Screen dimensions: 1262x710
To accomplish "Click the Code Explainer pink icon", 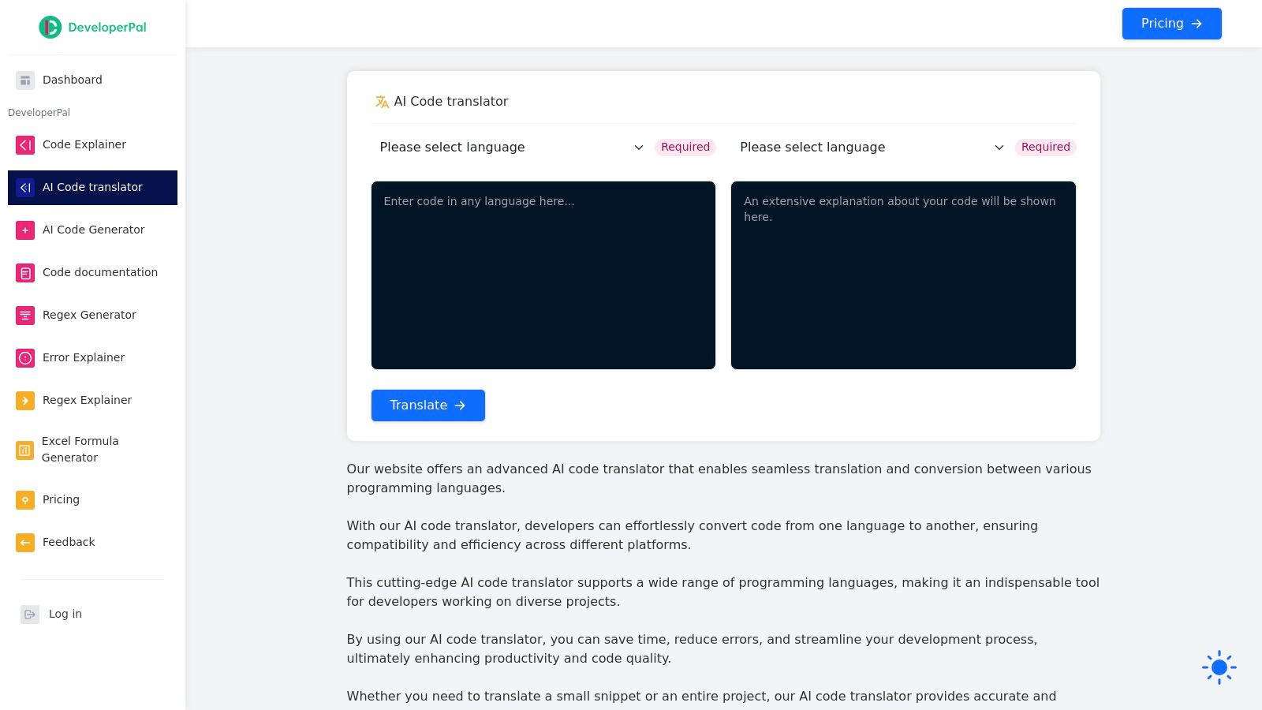I will click(x=25, y=144).
